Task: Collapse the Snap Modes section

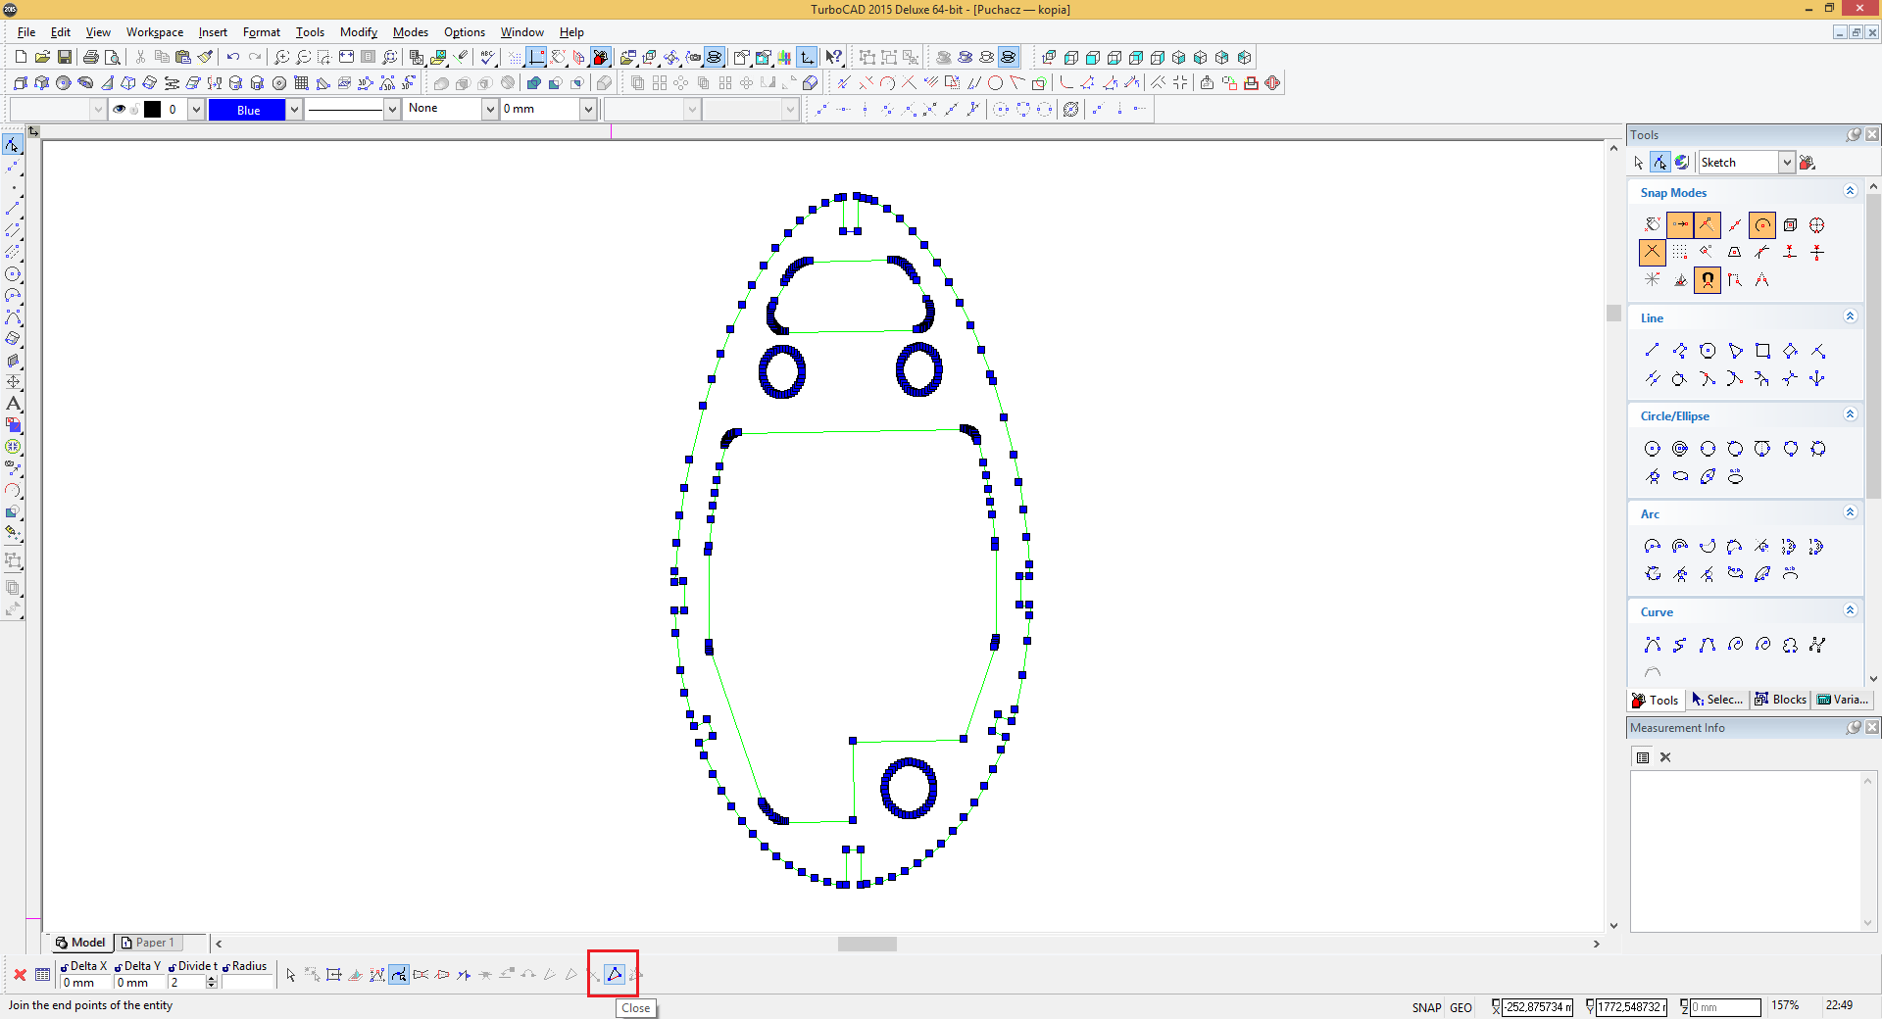Action: click(x=1850, y=191)
